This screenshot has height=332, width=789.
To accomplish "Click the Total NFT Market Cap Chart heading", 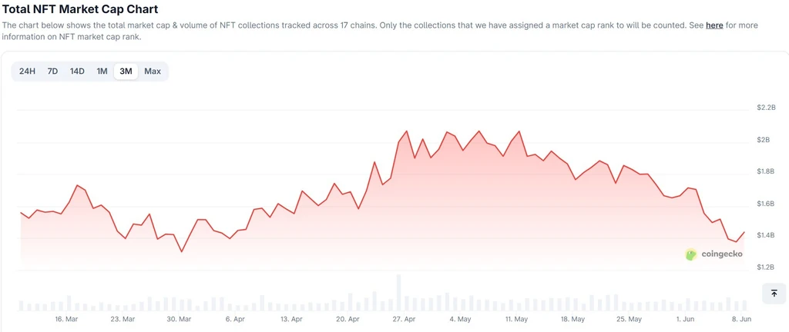I will tap(80, 8).
